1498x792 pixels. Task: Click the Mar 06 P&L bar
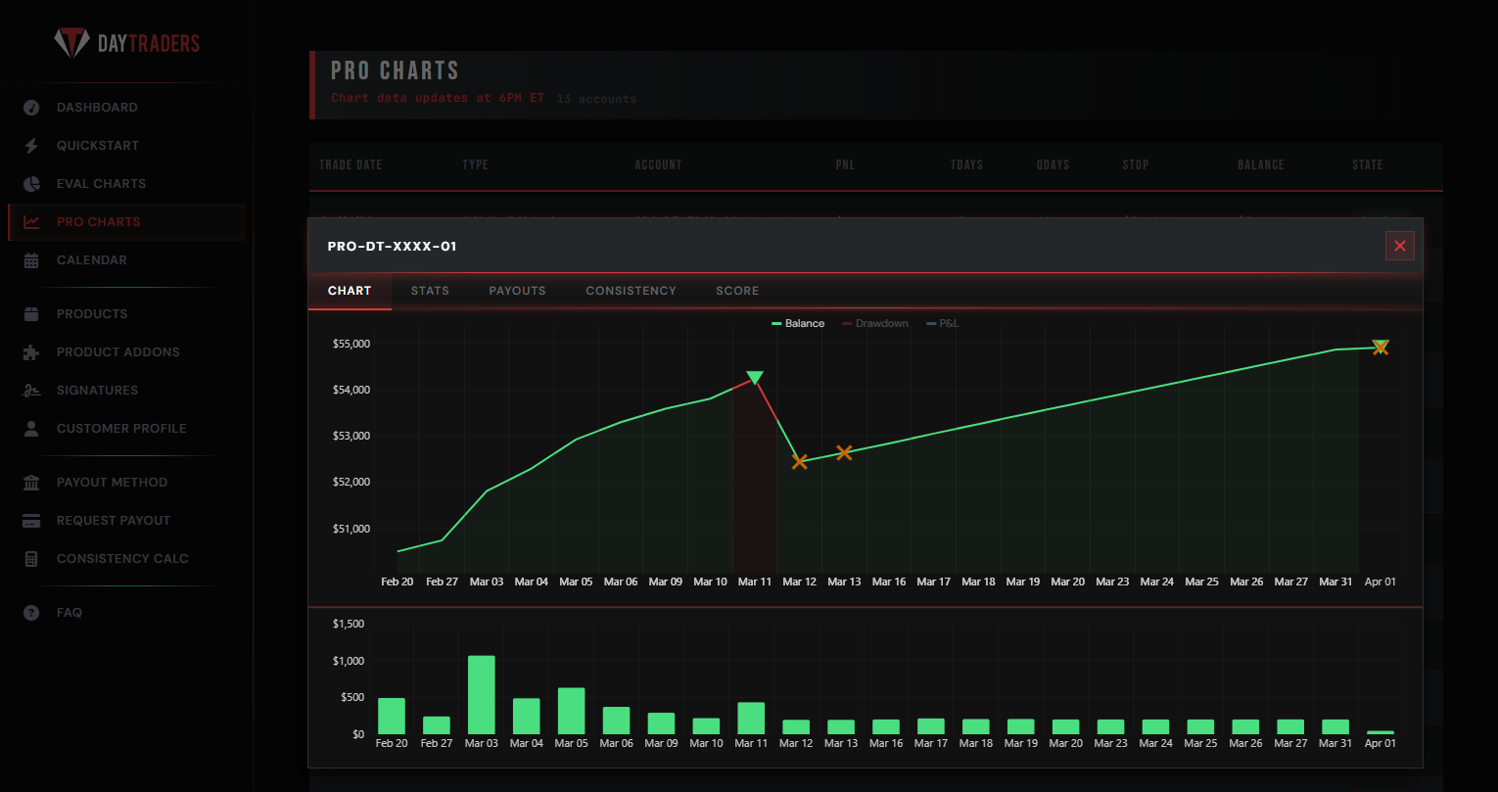click(617, 721)
